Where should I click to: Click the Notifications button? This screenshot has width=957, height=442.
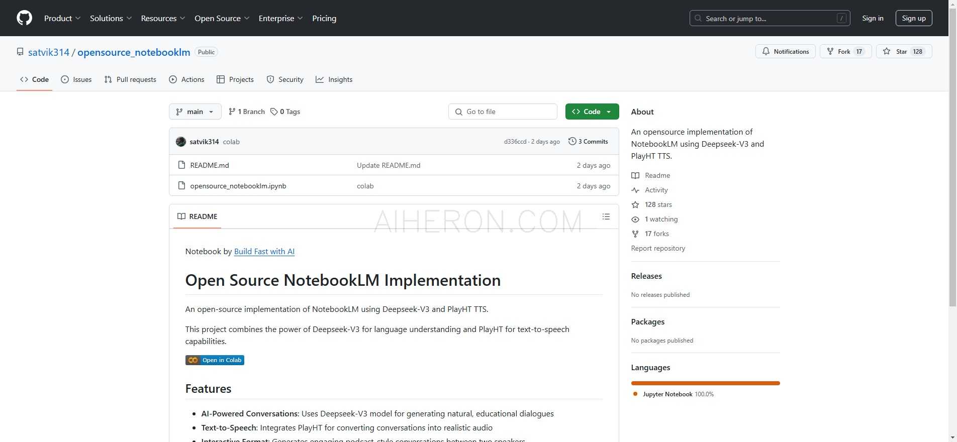point(786,51)
